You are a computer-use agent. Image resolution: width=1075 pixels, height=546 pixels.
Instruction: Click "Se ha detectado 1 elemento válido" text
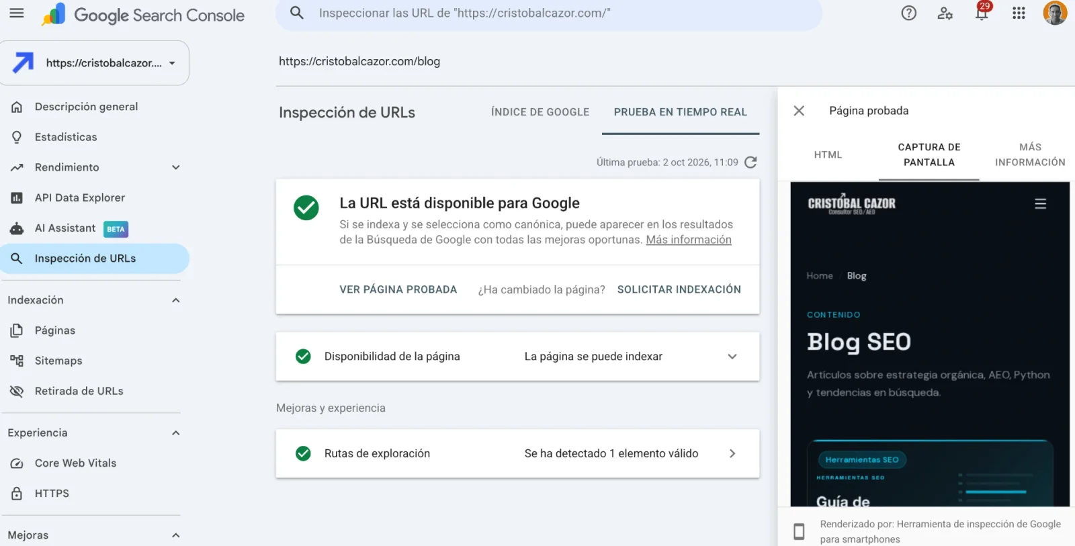(611, 453)
